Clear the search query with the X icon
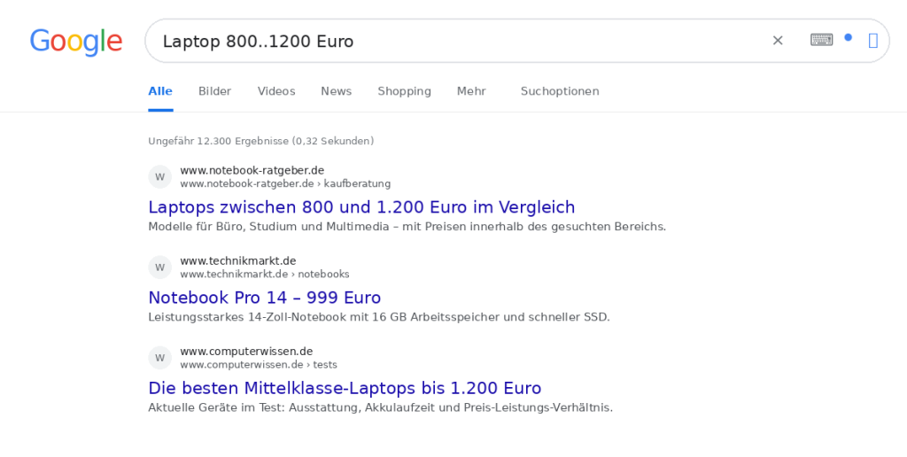The width and height of the screenshot is (907, 457). (778, 41)
